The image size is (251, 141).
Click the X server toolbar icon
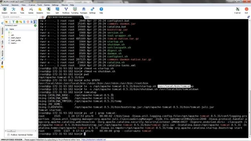click(238, 11)
